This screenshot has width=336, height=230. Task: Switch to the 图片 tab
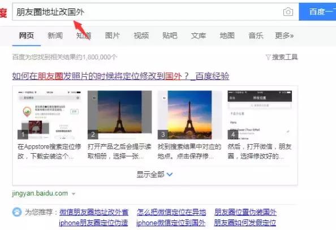coord(113,36)
